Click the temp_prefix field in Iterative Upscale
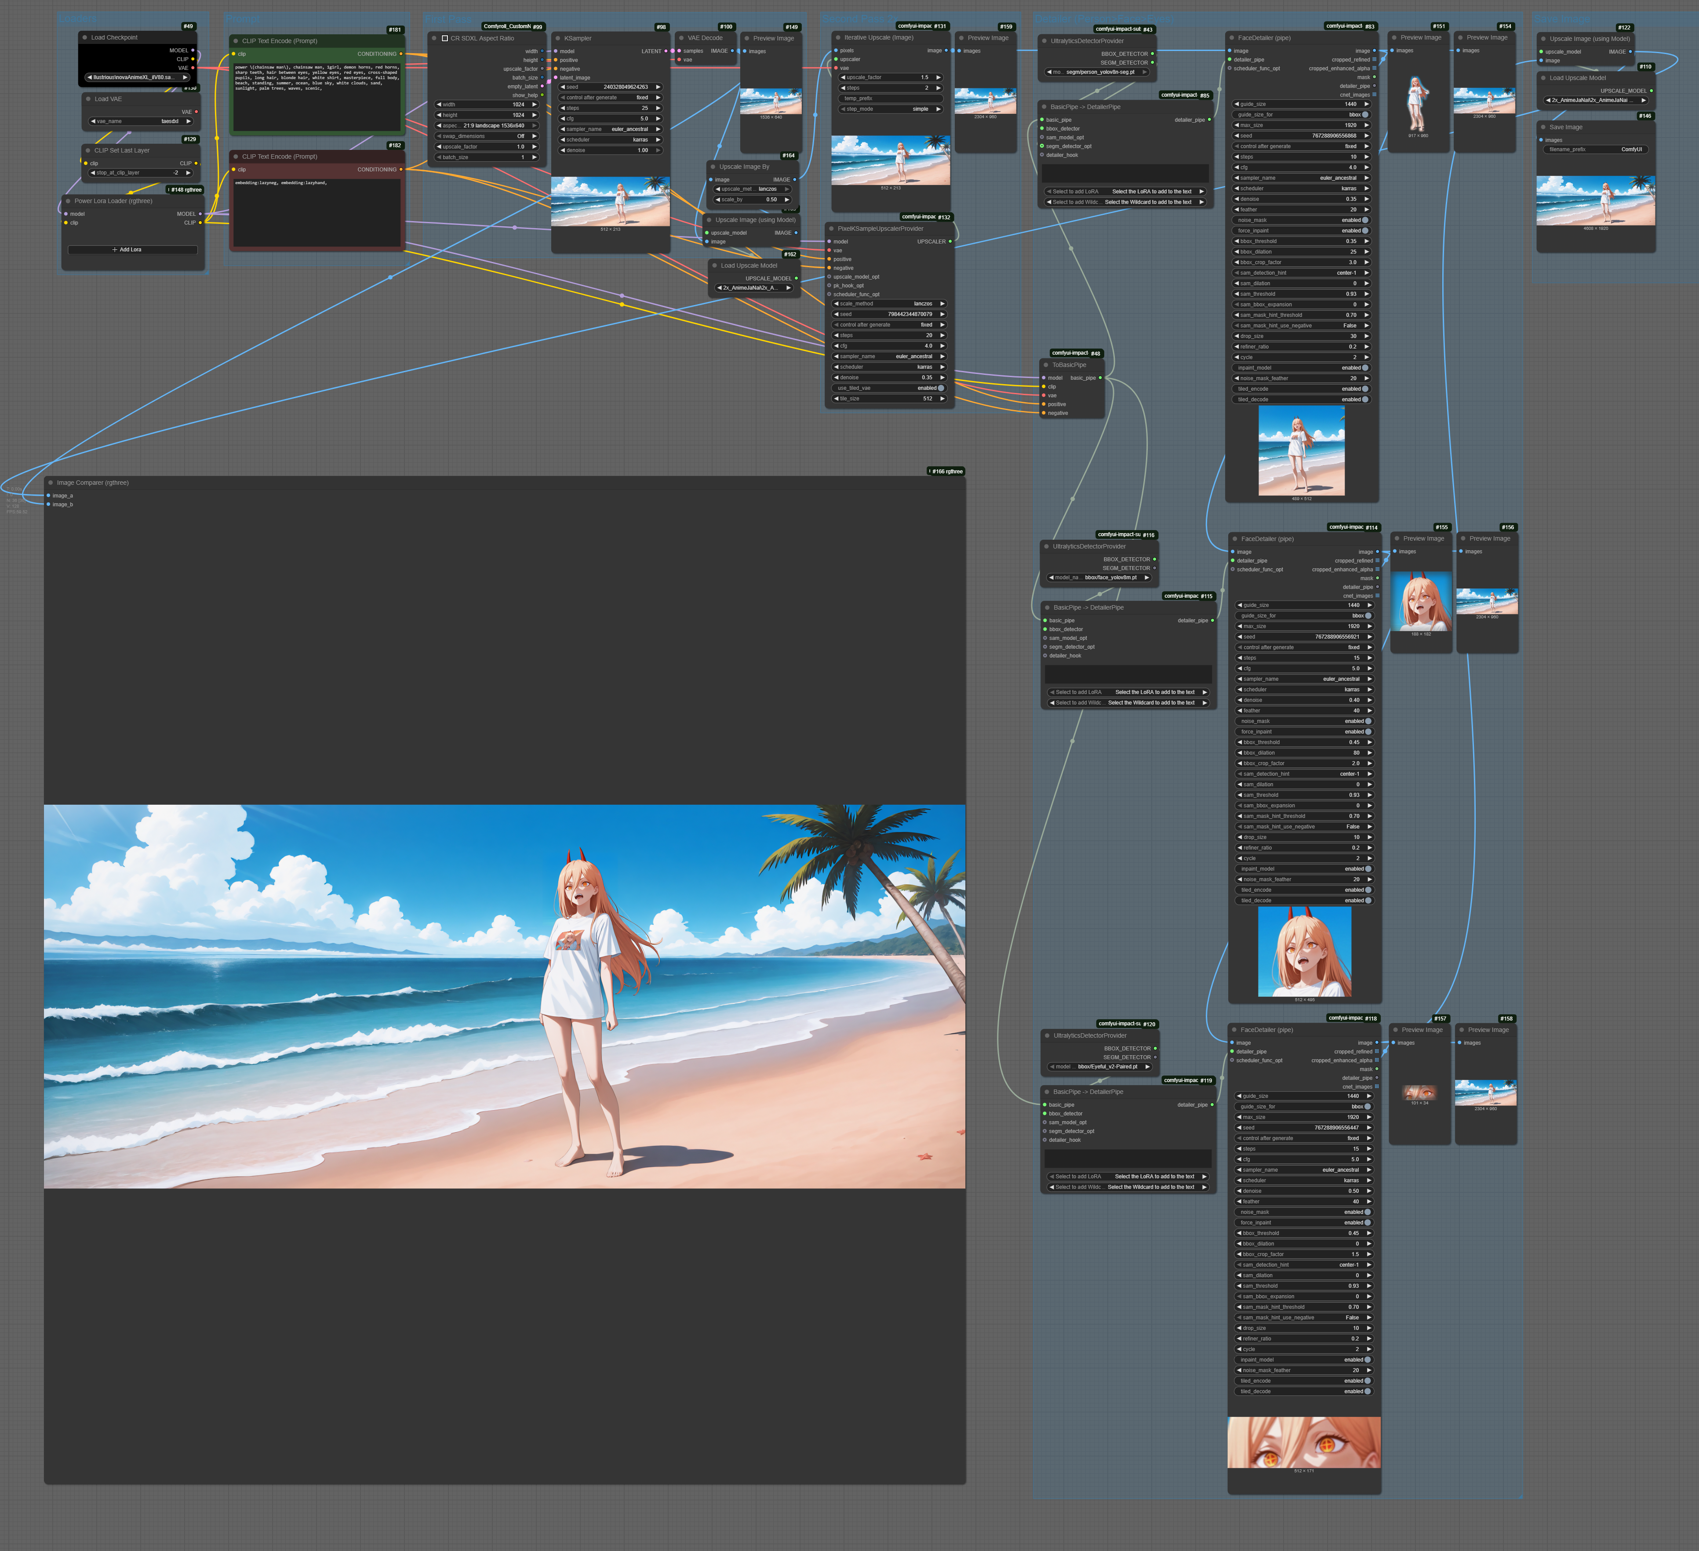The height and width of the screenshot is (1551, 1699). (x=891, y=98)
